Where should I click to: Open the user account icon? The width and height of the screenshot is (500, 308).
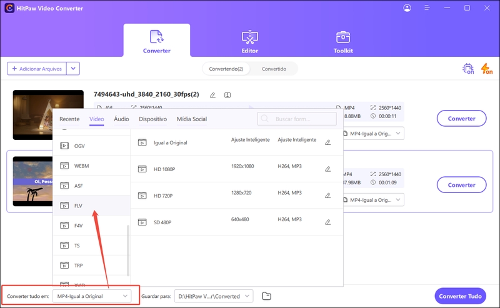click(407, 8)
